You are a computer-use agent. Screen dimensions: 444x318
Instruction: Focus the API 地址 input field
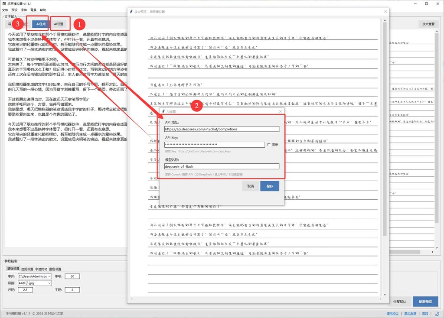coord(222,129)
